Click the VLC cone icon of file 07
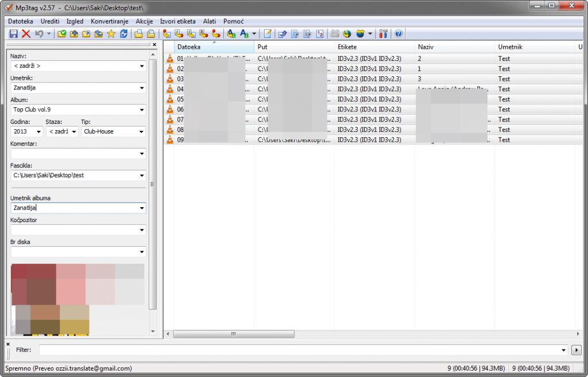Image resolution: width=588 pixels, height=377 pixels. coord(170,119)
